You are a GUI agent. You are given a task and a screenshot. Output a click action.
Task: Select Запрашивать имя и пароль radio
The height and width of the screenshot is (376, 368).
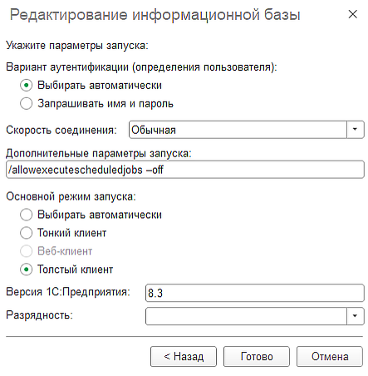(x=27, y=104)
